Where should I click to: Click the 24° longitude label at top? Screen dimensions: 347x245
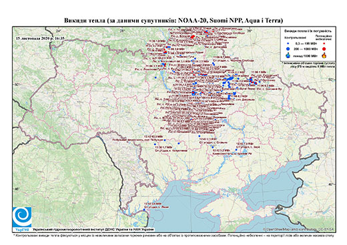pyautogui.click(x=58, y=31)
